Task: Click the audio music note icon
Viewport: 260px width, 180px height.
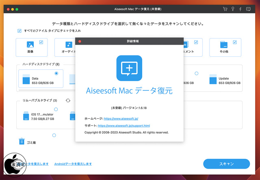Action: [69, 45]
